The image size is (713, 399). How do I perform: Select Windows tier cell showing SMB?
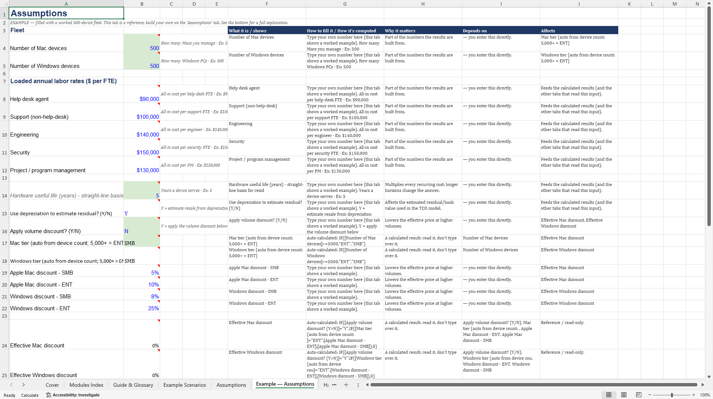point(142,256)
